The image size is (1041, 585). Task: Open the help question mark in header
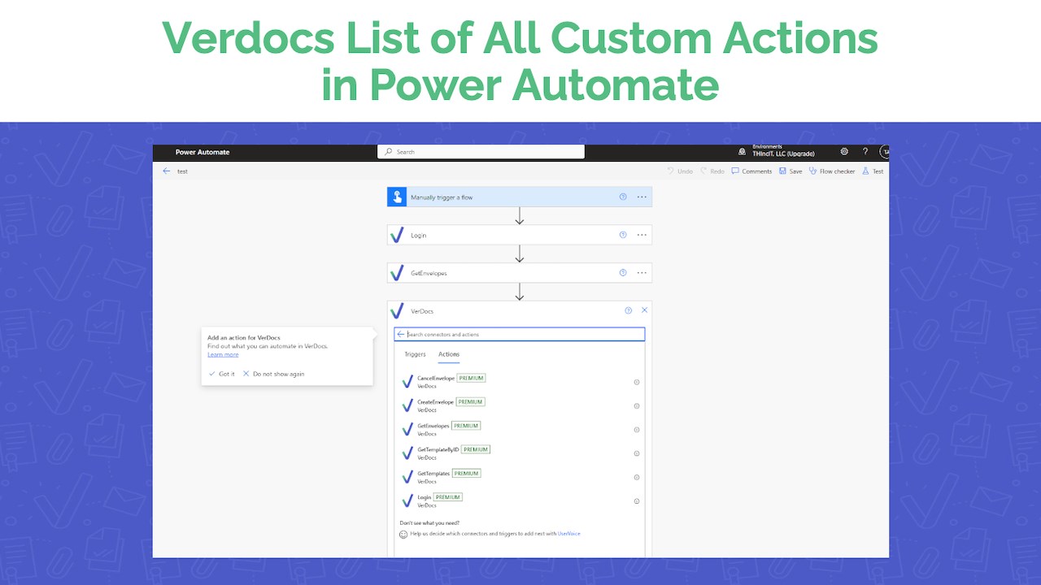point(865,152)
